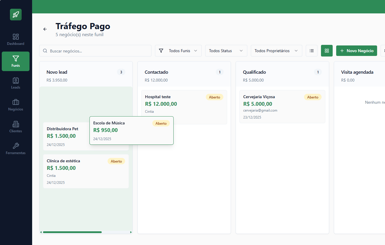Focus the Buscar negócios search field
Screen dimensions: 385x245
pos(95,51)
